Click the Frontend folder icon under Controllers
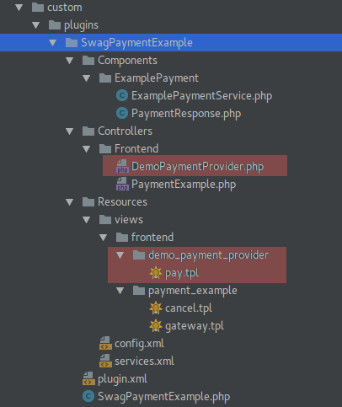 click(x=105, y=149)
